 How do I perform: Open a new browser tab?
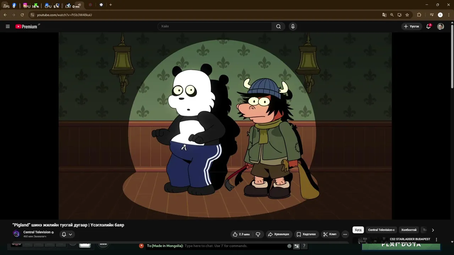click(111, 5)
